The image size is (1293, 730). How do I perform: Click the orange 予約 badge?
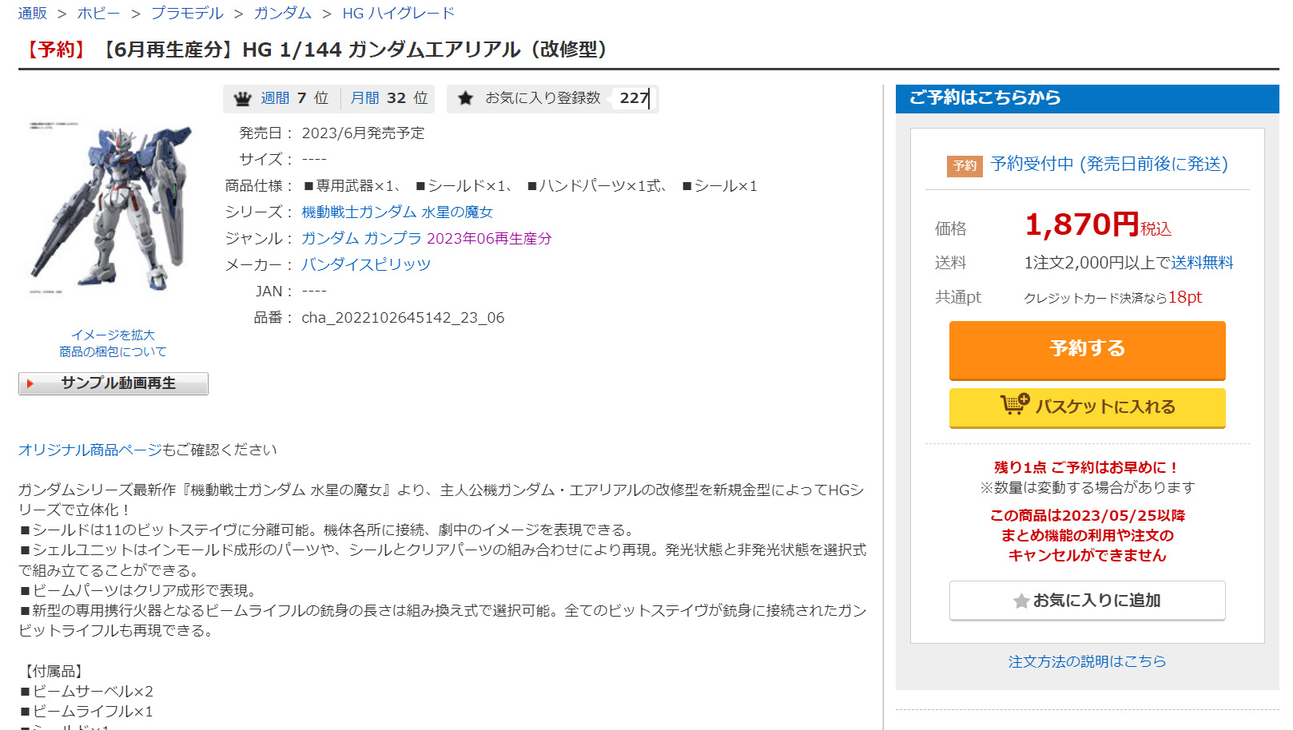965,165
